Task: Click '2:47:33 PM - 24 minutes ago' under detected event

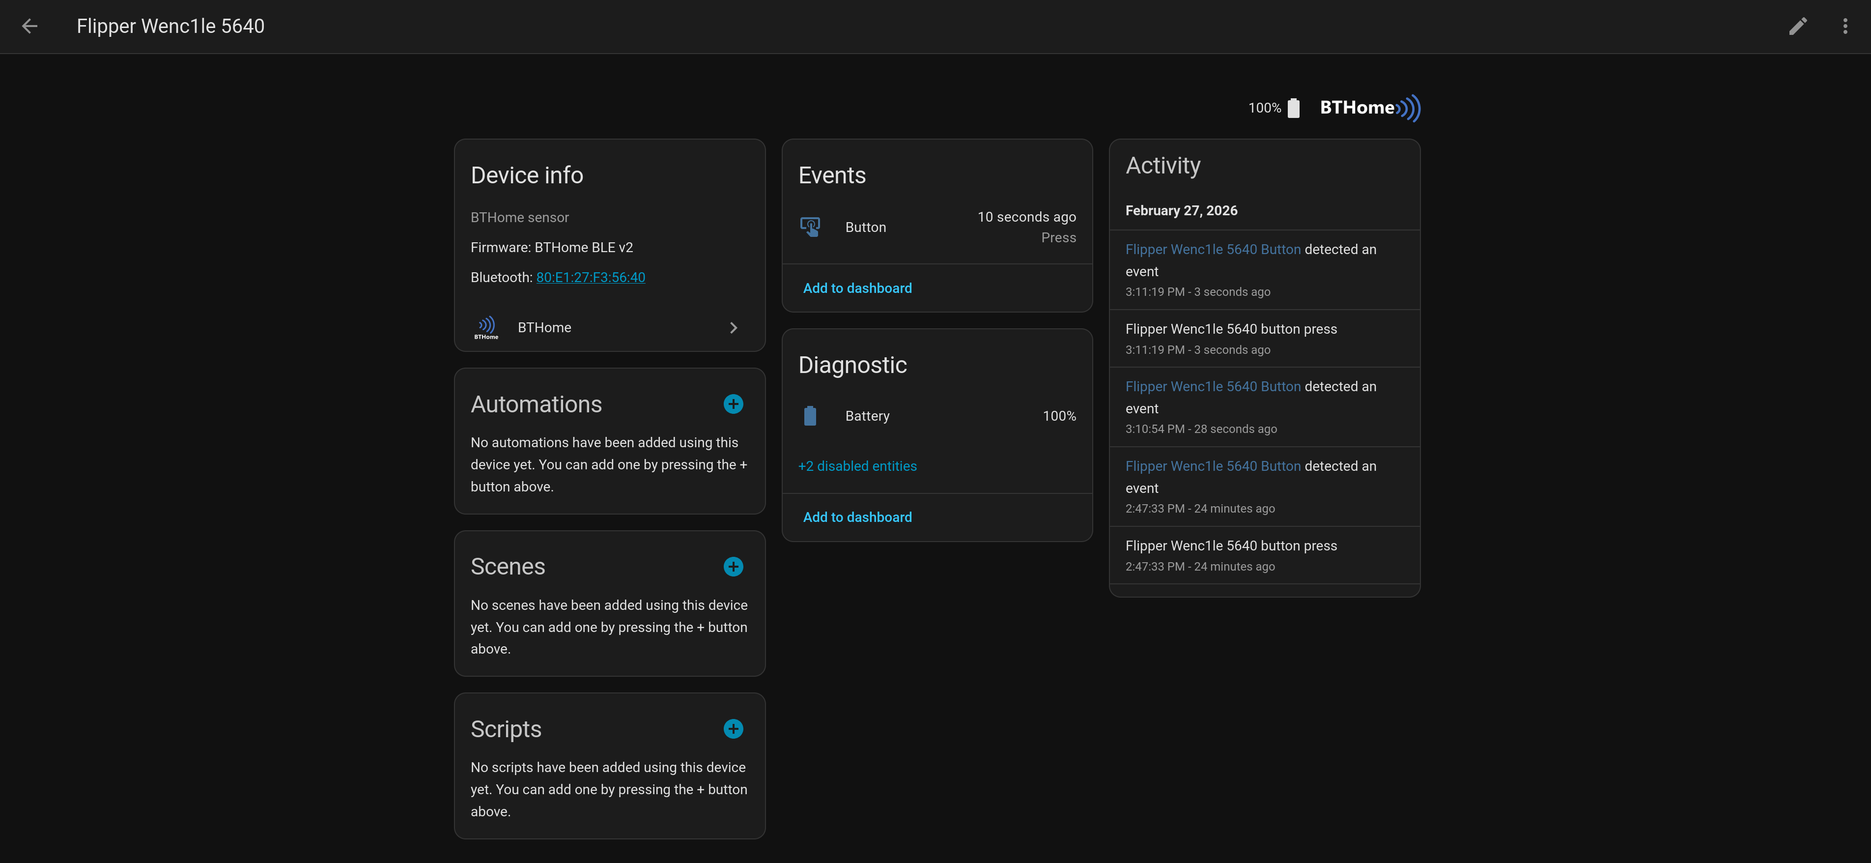Action: [x=1200, y=509]
